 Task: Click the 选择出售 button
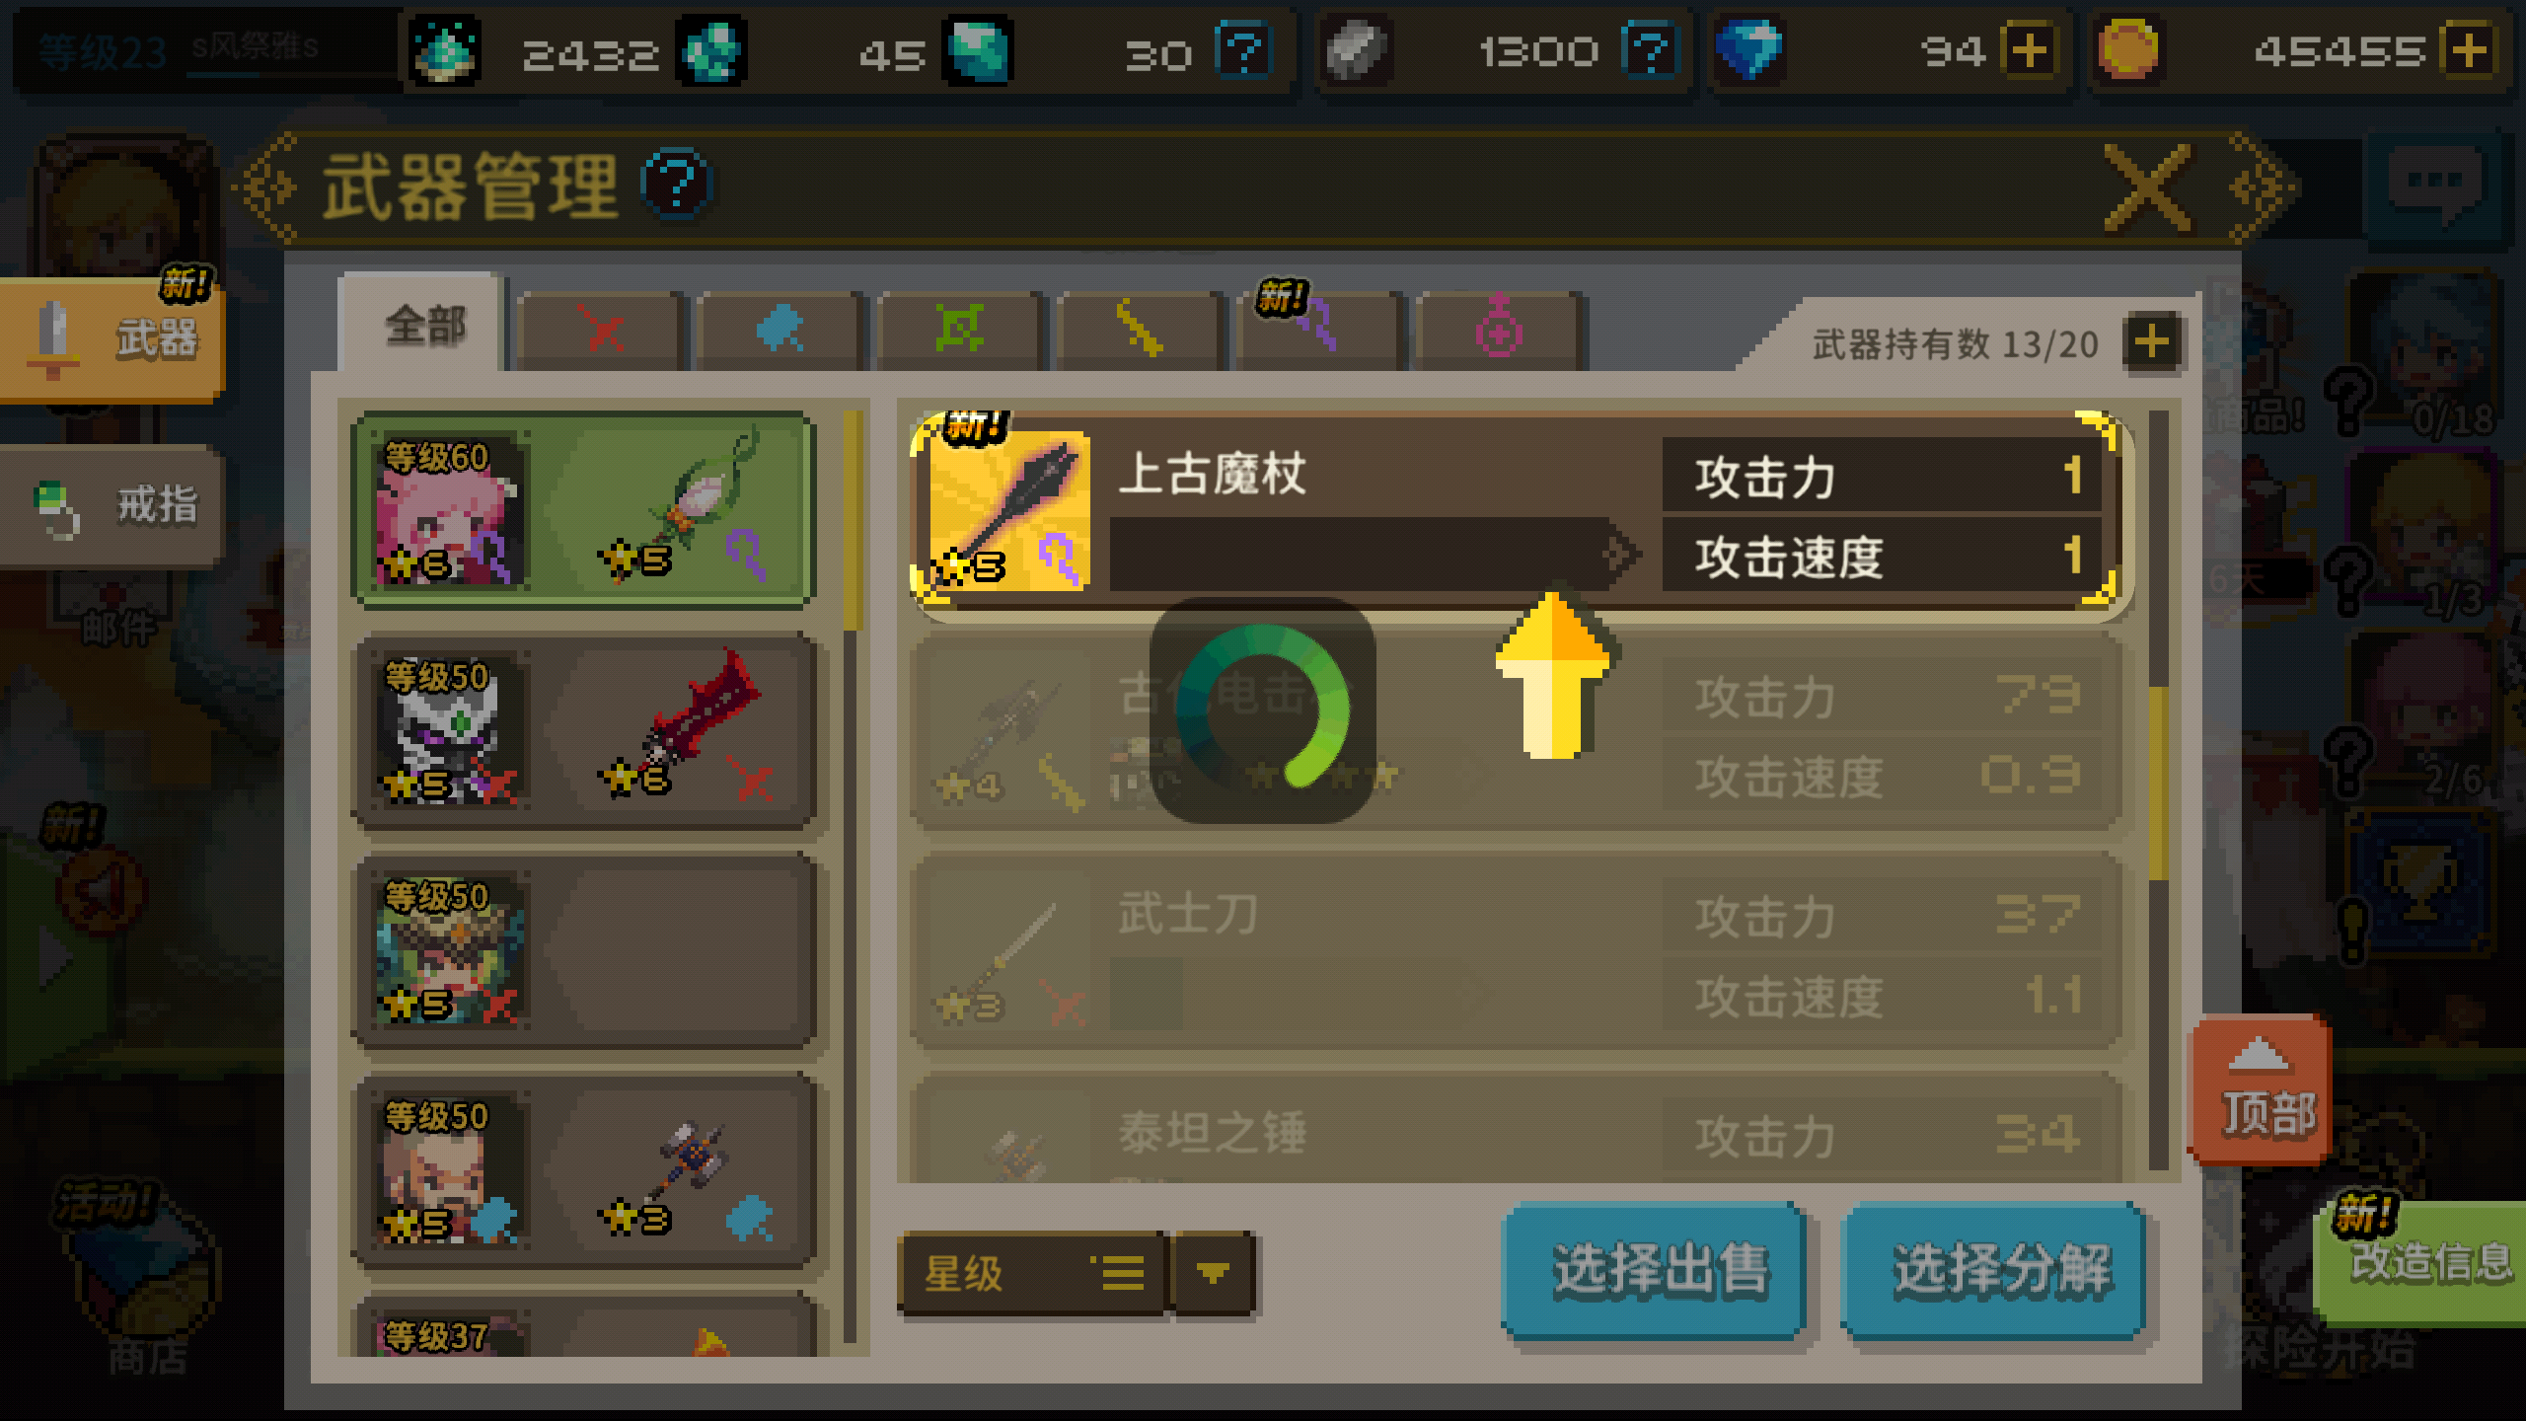[x=1654, y=1271]
